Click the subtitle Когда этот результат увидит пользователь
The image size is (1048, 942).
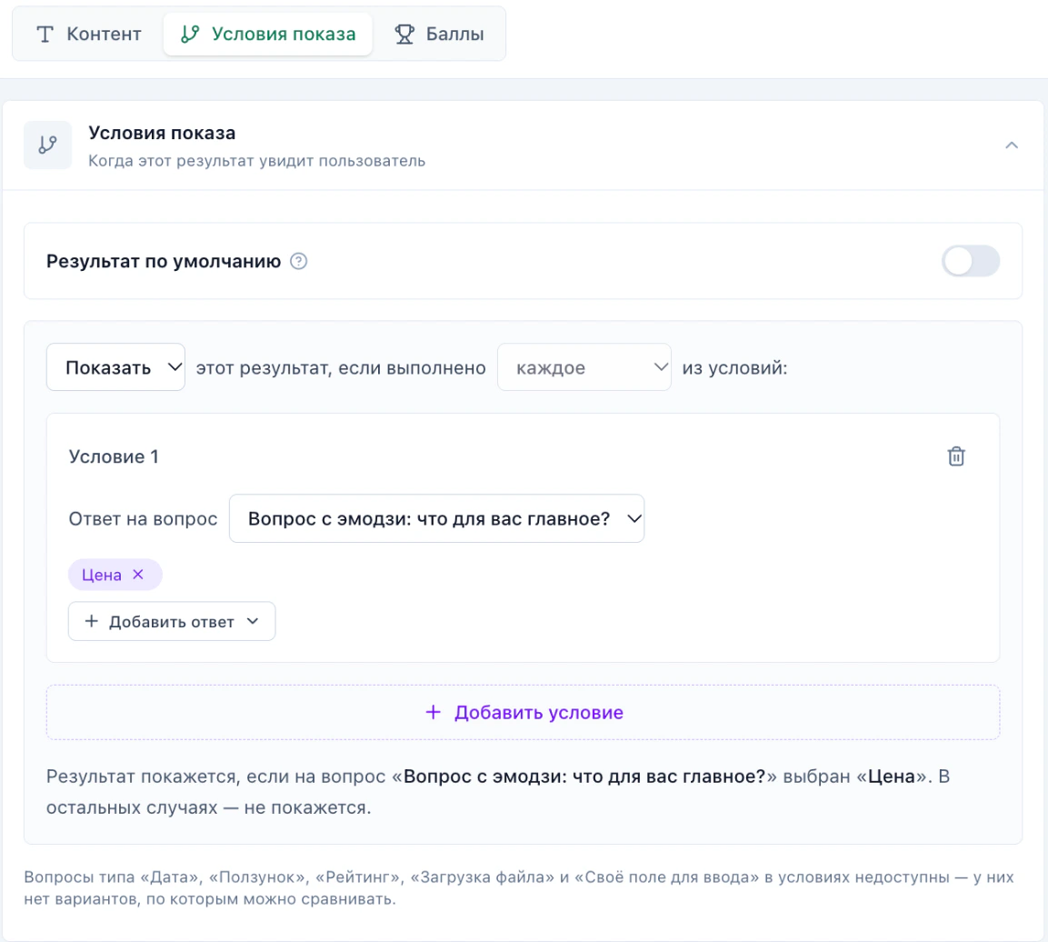coord(256,161)
